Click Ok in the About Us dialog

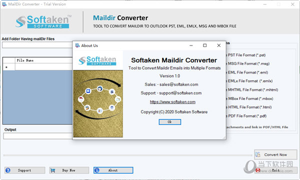pyautogui.click(x=169, y=122)
